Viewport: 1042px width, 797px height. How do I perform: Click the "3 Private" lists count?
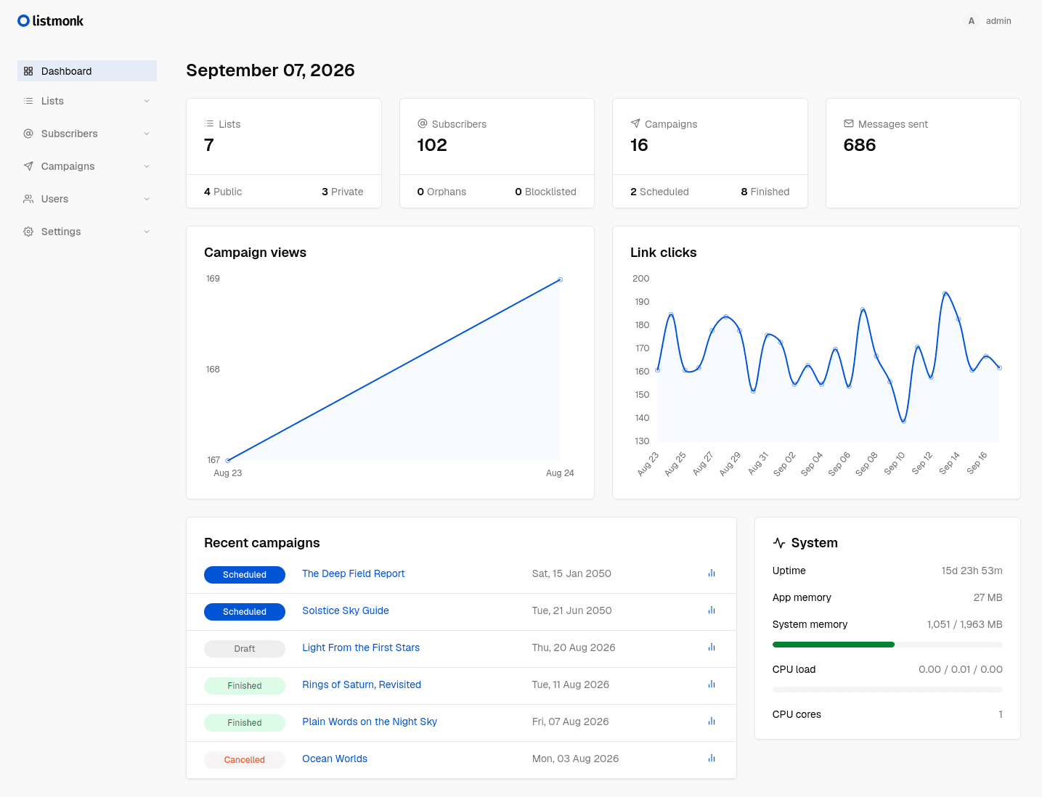[x=343, y=192]
